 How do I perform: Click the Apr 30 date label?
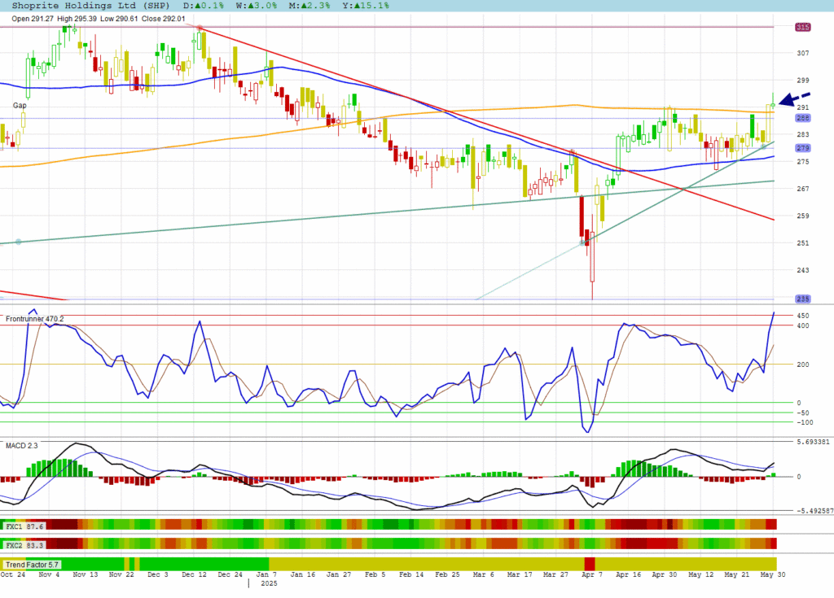click(x=664, y=574)
